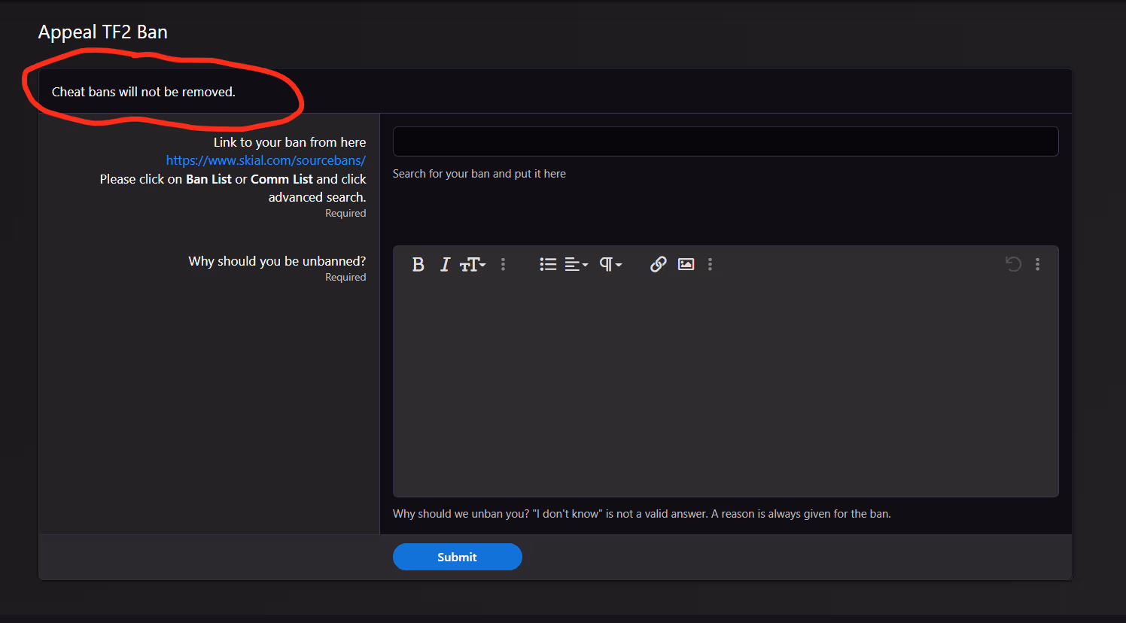Click the undo arrow in editor
The width and height of the screenshot is (1126, 623).
(1014, 264)
